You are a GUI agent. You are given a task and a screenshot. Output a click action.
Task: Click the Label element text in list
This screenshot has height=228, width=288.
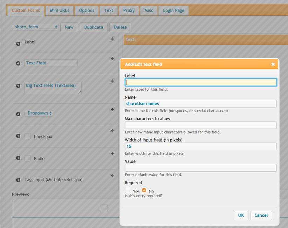click(30, 42)
